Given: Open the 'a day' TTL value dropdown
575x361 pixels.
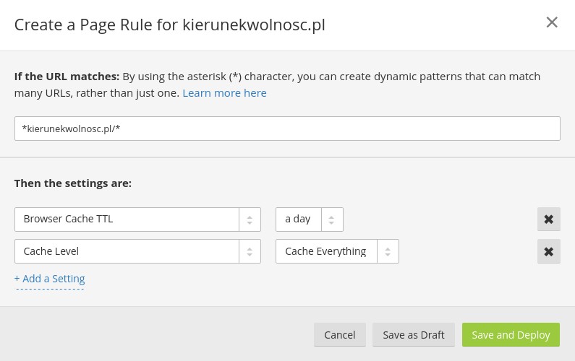Looking at the screenshot, I should (x=298, y=219).
